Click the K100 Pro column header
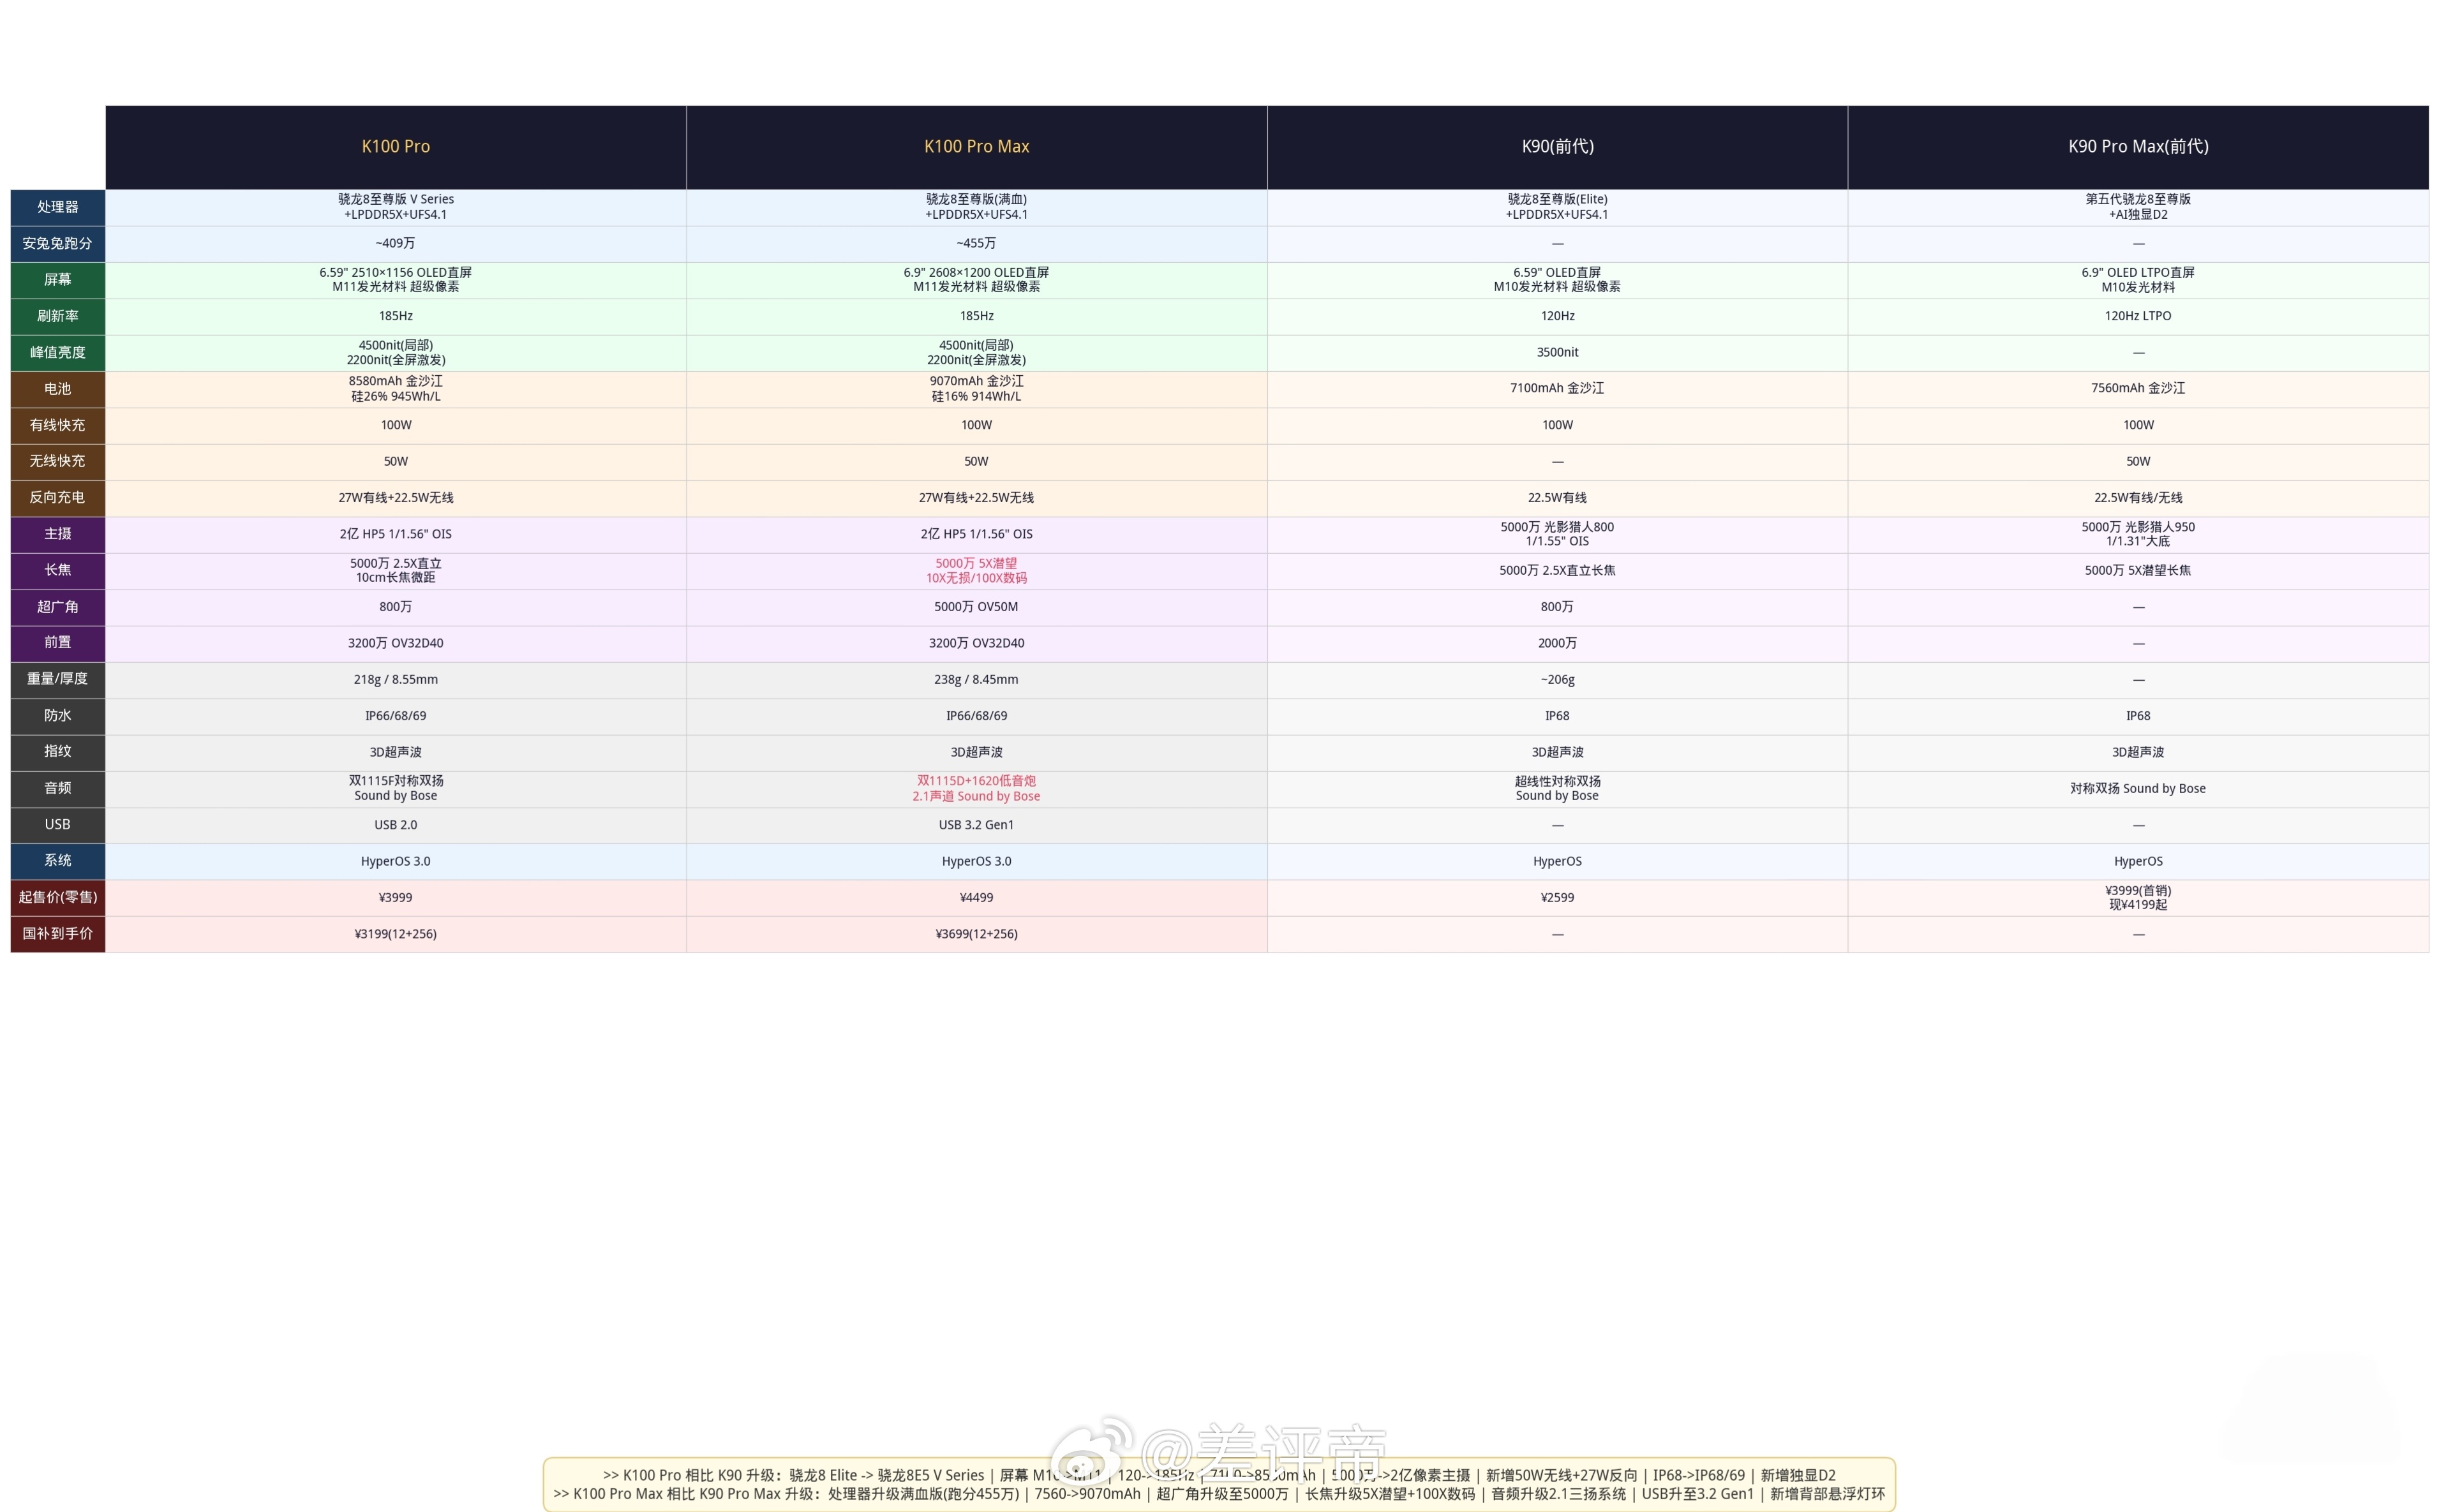Viewport: 2439px width, 1512px height. [x=396, y=147]
